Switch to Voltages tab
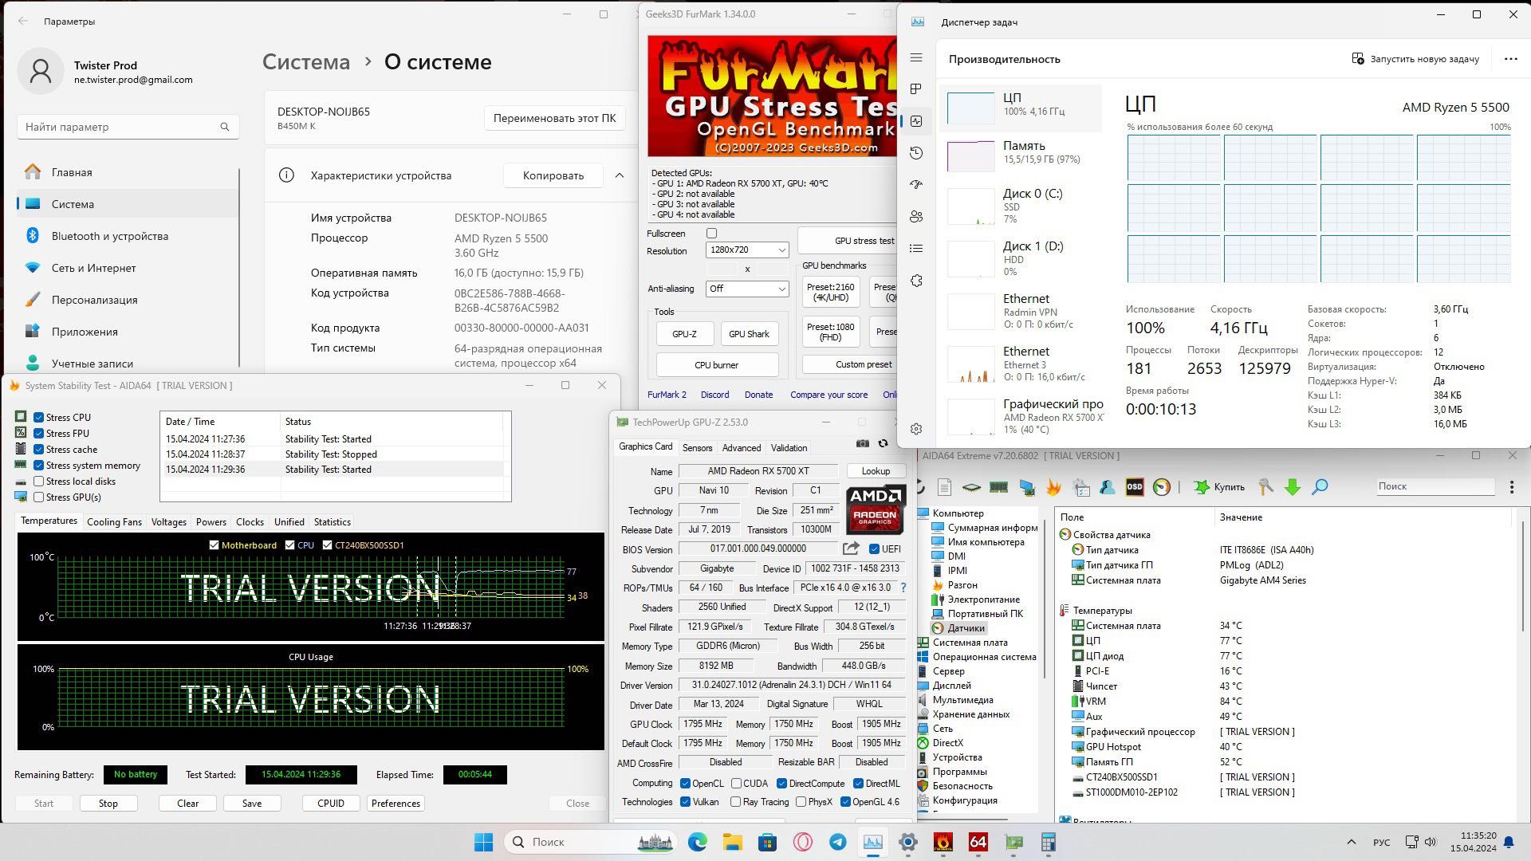This screenshot has height=861, width=1531. (x=168, y=522)
